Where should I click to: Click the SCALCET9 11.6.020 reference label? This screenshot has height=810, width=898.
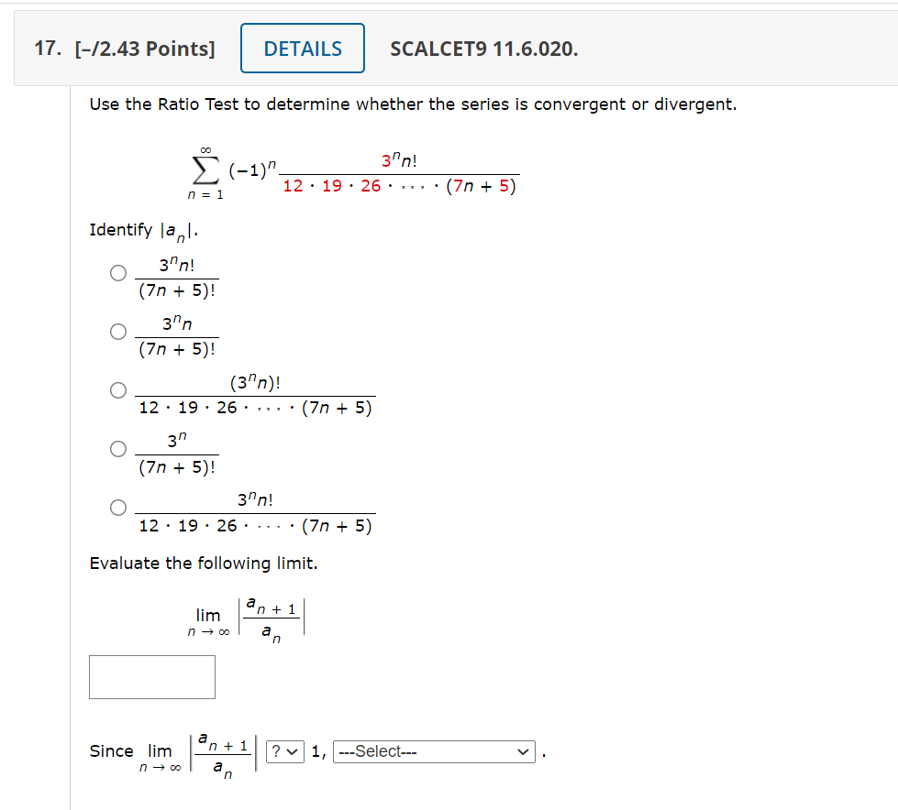[x=483, y=50]
